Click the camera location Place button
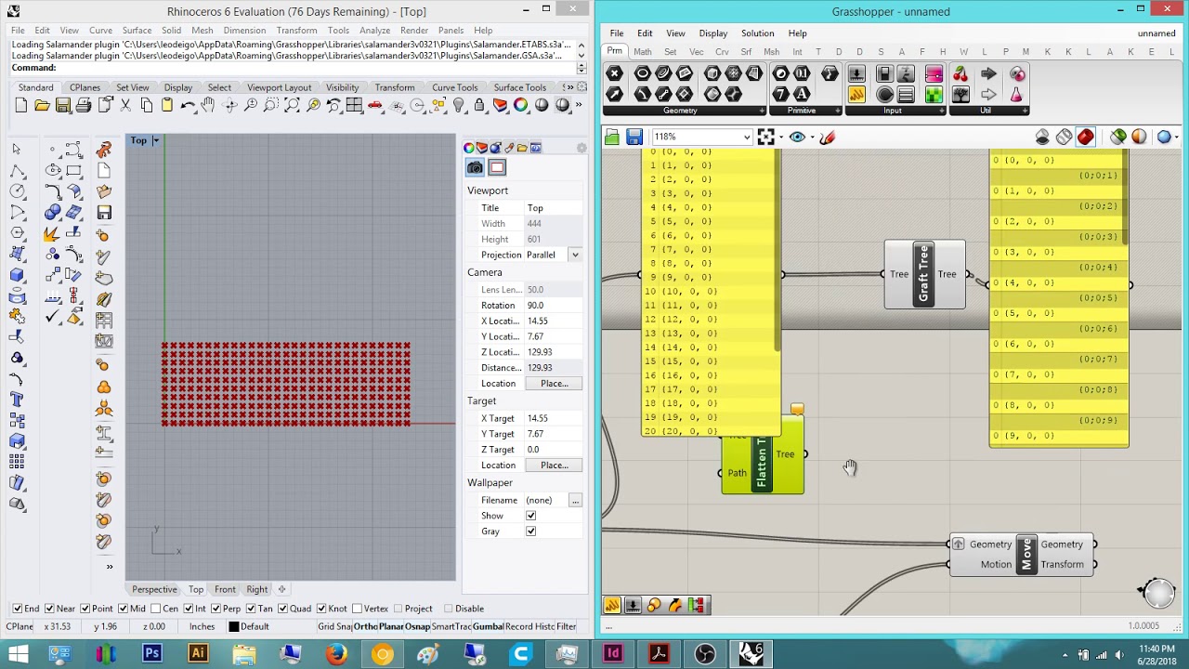This screenshot has width=1189, height=669. 554,384
